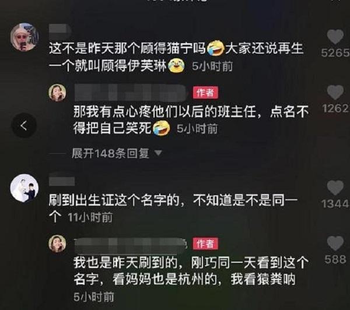Expand 展开148条回复 replies
The width and height of the screenshot is (350, 310).
coord(110,153)
